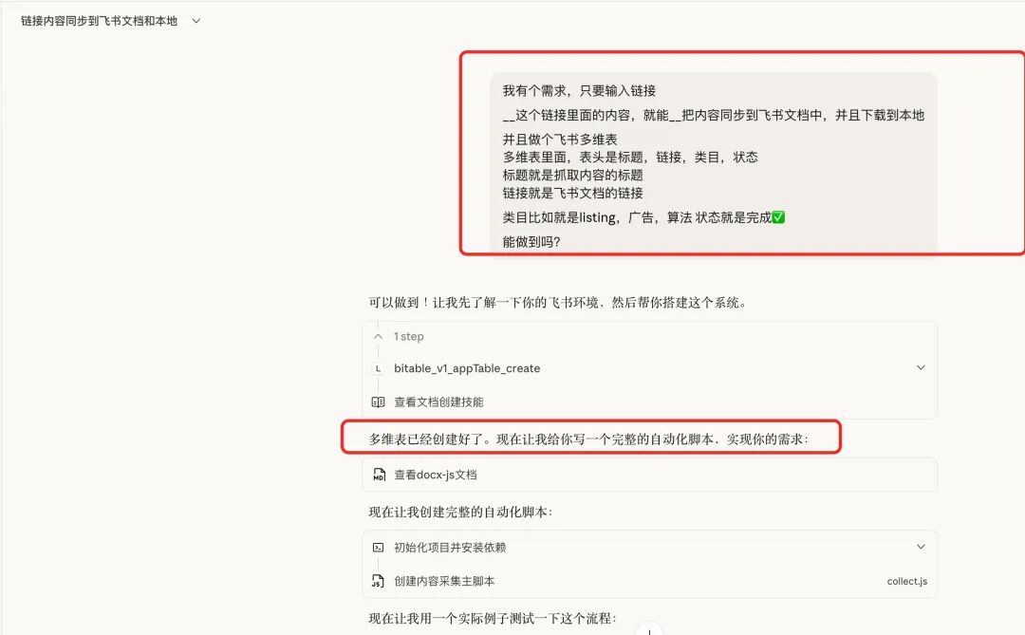Collapse the 1 step section with the chevron
The width and height of the screenshot is (1025, 635).
(378, 336)
